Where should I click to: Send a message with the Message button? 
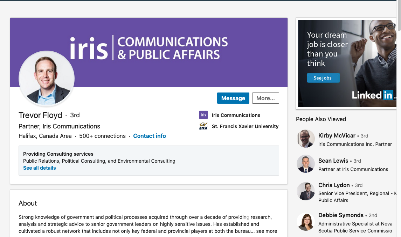tap(233, 98)
